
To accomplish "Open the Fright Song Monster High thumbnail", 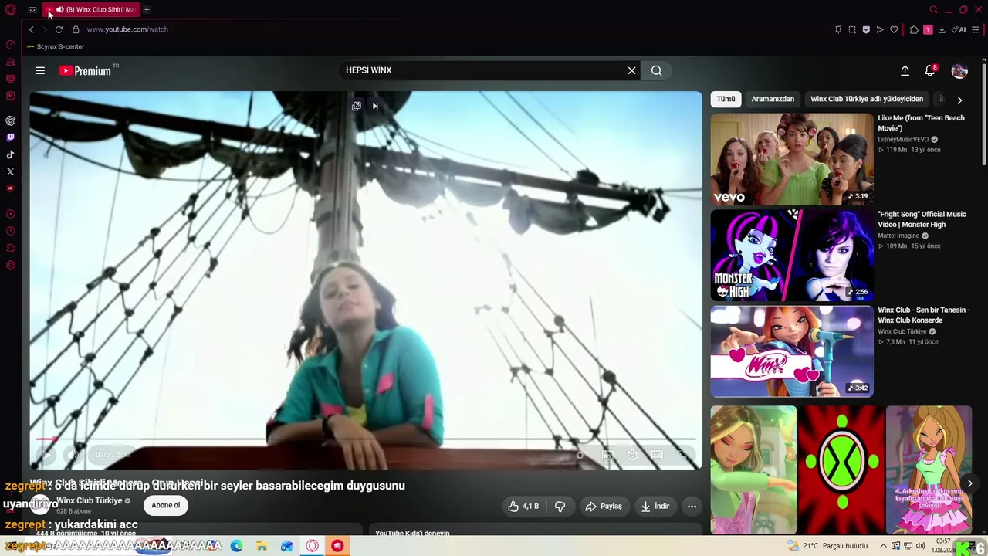I will click(x=792, y=256).
